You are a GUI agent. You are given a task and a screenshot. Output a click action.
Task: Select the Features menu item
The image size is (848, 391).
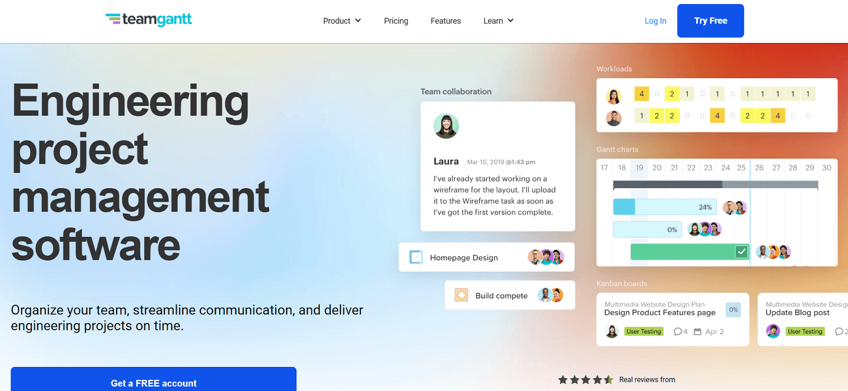tap(445, 21)
